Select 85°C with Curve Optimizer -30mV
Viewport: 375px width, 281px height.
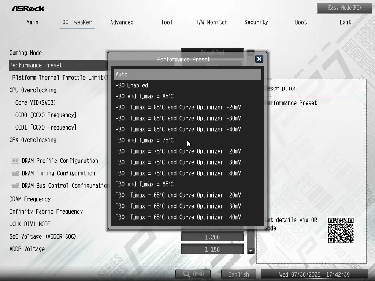tap(187, 119)
